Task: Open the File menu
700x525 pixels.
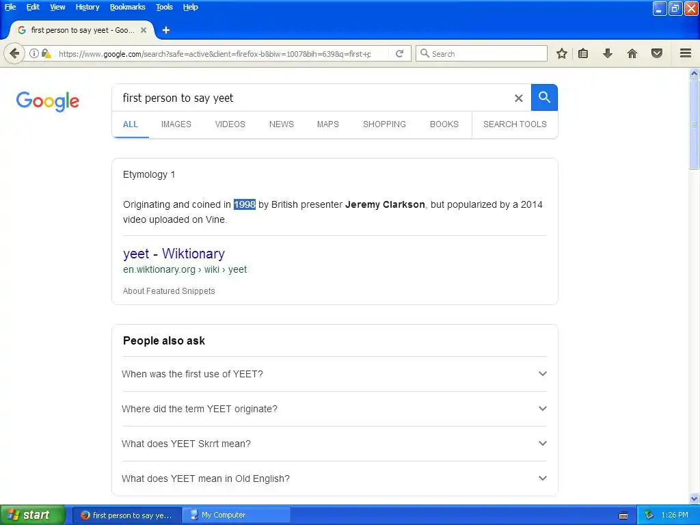Action: (10, 7)
